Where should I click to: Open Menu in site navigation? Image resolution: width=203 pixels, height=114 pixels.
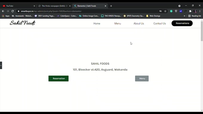(x=118, y=24)
